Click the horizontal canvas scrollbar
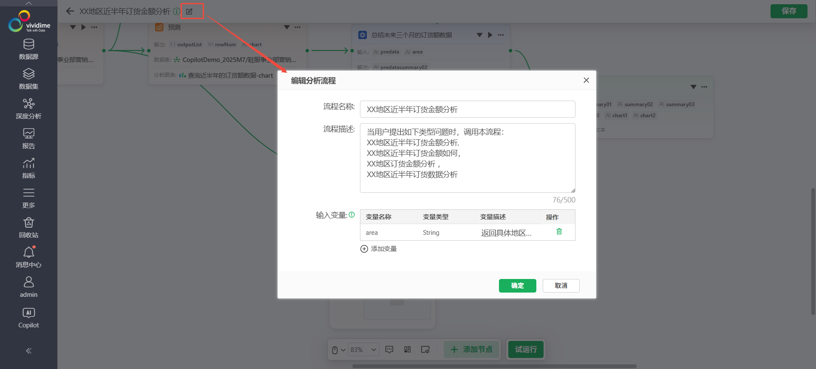Viewport: 816px width, 369px height. 494,366
